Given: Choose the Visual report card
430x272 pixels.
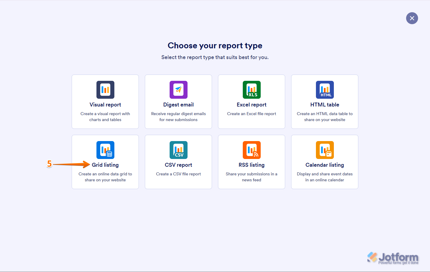Looking at the screenshot, I should point(105,116).
